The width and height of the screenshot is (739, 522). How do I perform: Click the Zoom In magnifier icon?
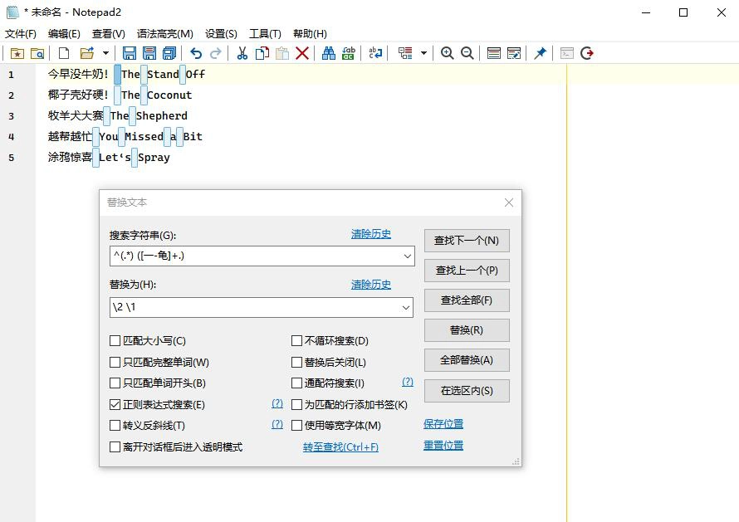[x=448, y=53]
